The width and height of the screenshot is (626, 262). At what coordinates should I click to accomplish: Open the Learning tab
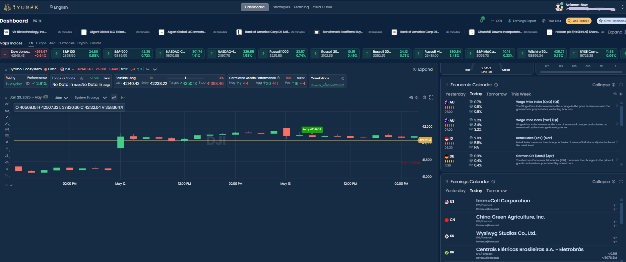point(301,7)
